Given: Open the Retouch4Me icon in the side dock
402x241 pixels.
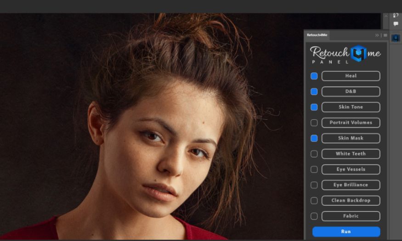Looking at the screenshot, I should coord(396,39).
